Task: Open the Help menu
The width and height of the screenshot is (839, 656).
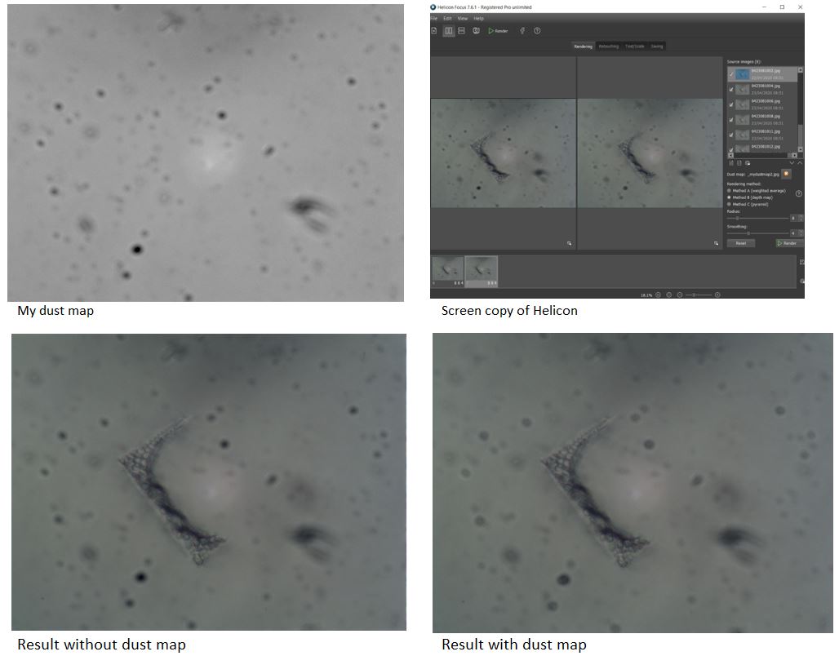Action: click(478, 18)
